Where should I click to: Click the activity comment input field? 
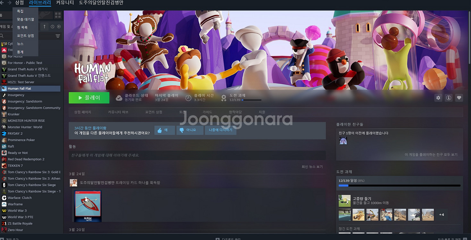pos(197,155)
